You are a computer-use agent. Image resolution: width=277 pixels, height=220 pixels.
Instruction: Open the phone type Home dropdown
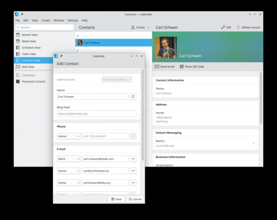point(68,136)
